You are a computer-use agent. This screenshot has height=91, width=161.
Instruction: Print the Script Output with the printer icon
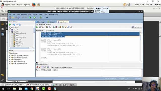pyautogui.click(x=45, y=67)
